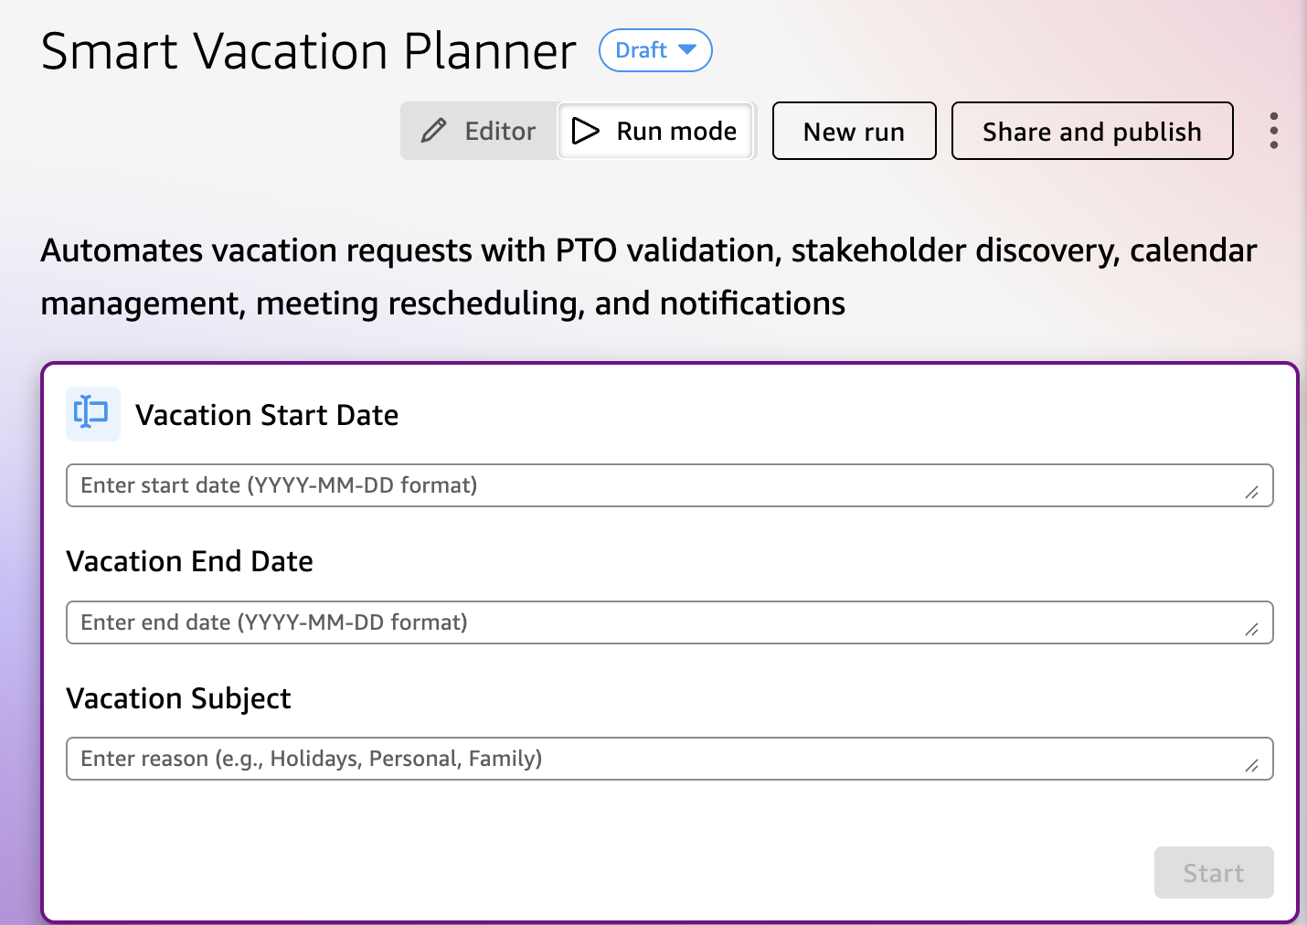Click the Smart Vacation Planner title

click(309, 51)
